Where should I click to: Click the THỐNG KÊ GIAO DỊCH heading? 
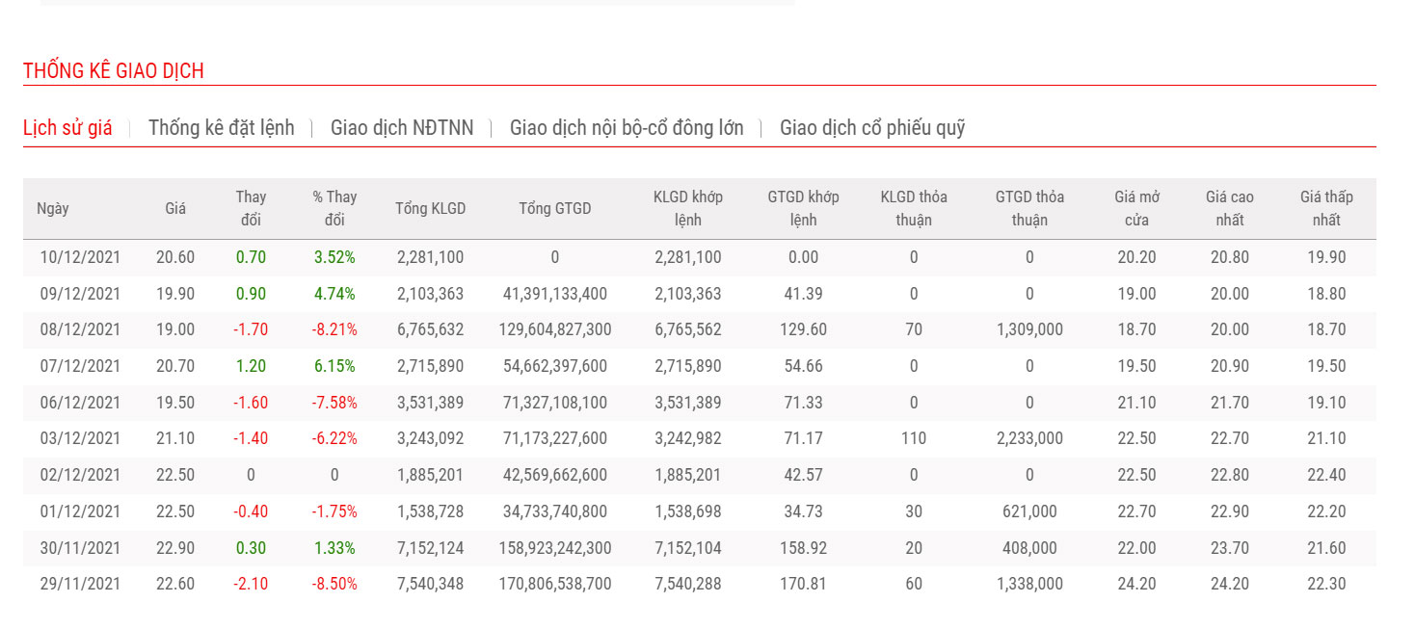coord(114,71)
